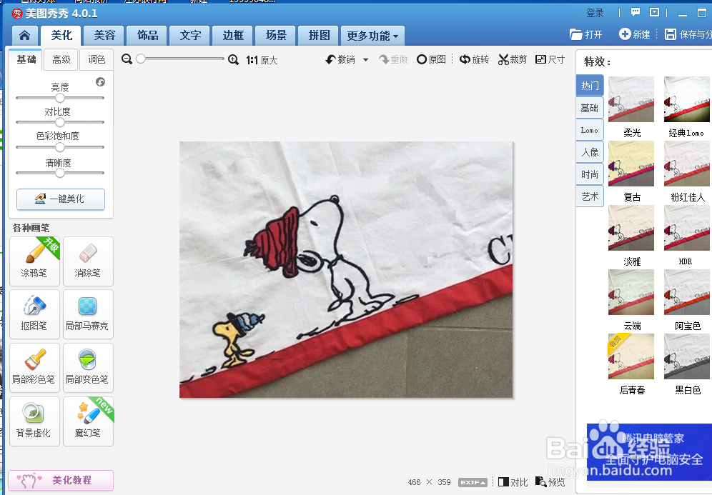The width and height of the screenshot is (712, 495).
Task: Apply the 粉红佳人 effect thumbnail
Action: click(686, 164)
